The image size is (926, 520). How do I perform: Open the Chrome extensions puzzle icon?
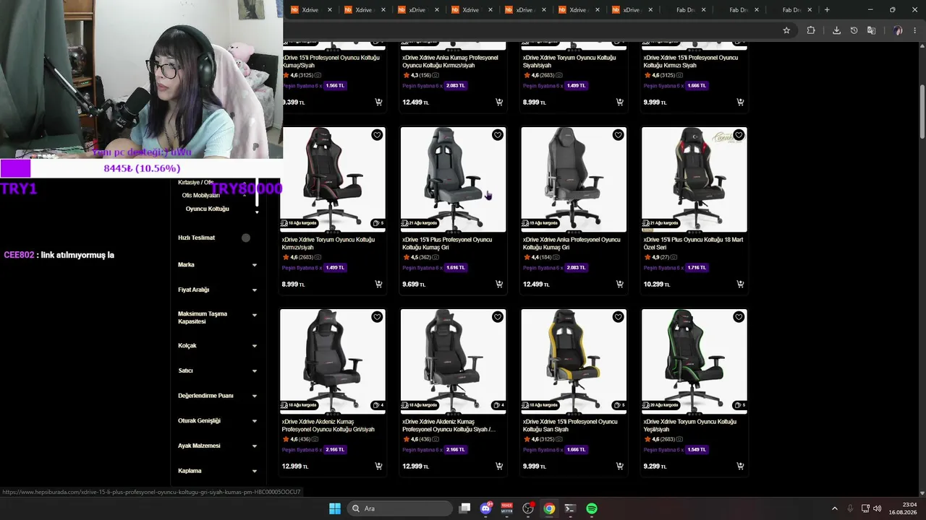point(811,30)
